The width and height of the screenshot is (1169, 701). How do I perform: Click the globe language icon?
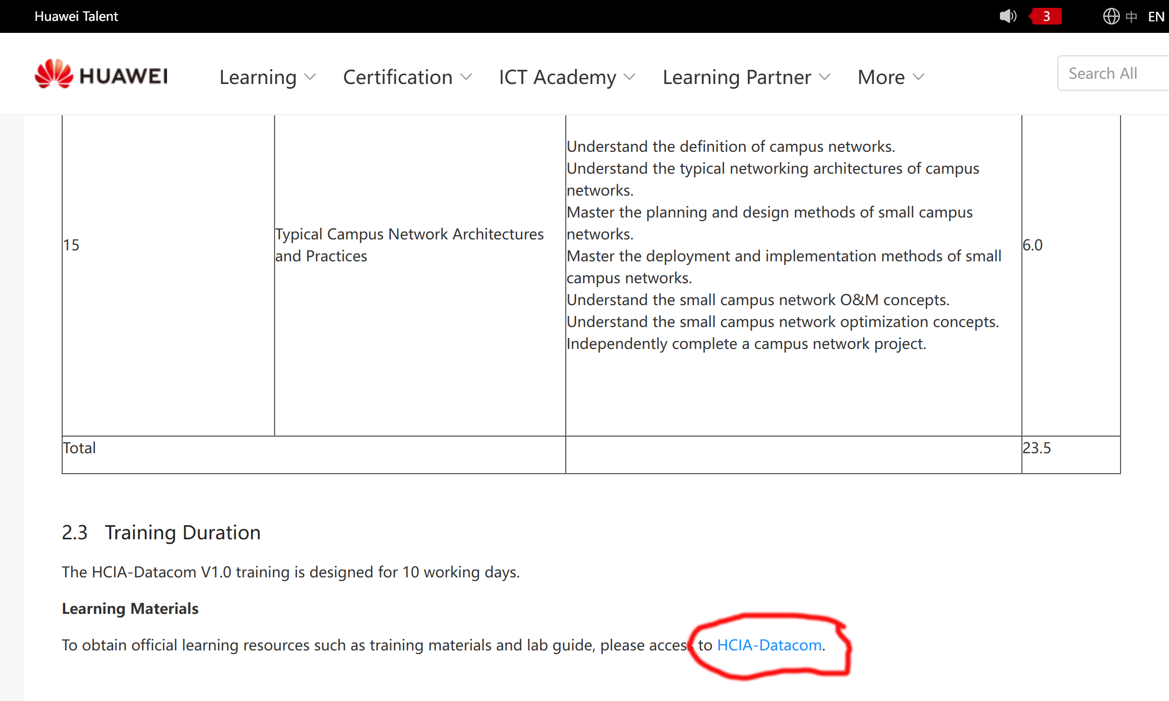[1111, 16]
